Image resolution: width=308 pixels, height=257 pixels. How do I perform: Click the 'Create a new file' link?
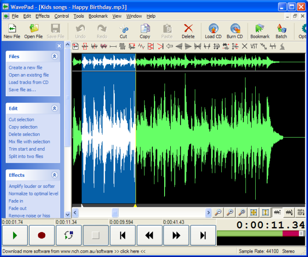pyautogui.click(x=26, y=68)
